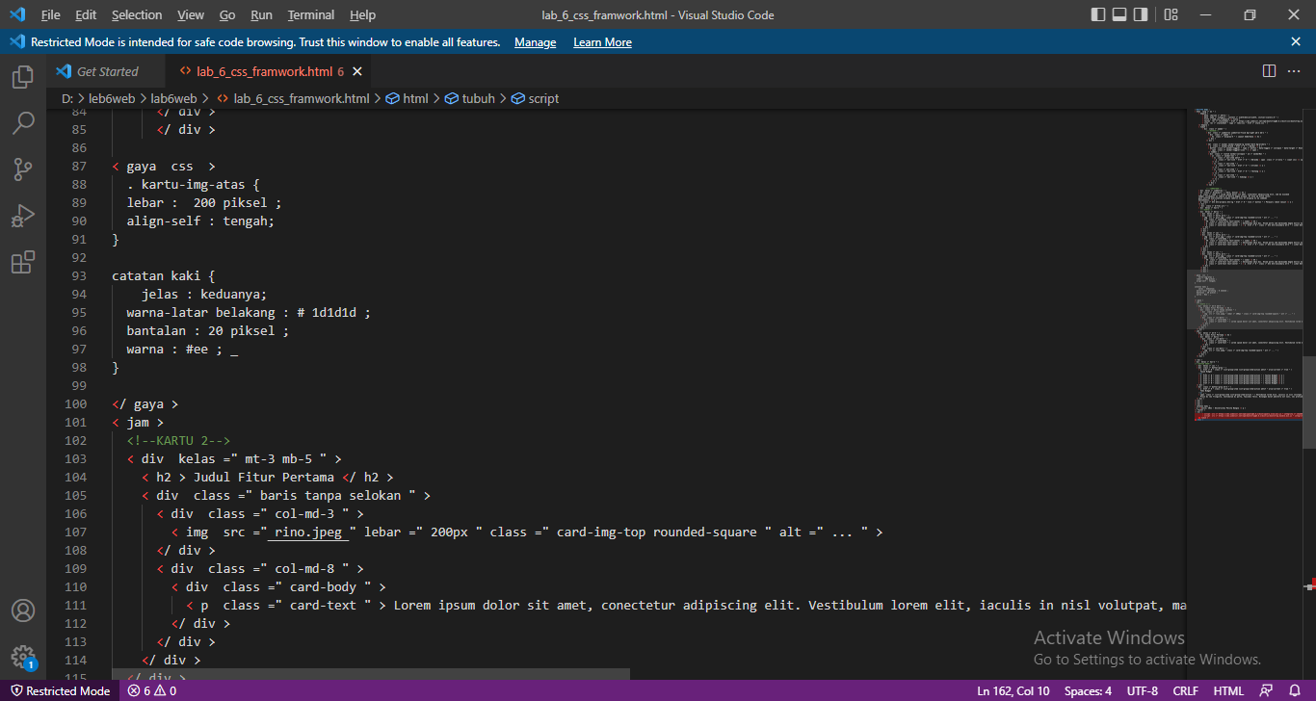Expand the tubuh breadcrumb item
The height and width of the screenshot is (701, 1316).
(x=477, y=97)
